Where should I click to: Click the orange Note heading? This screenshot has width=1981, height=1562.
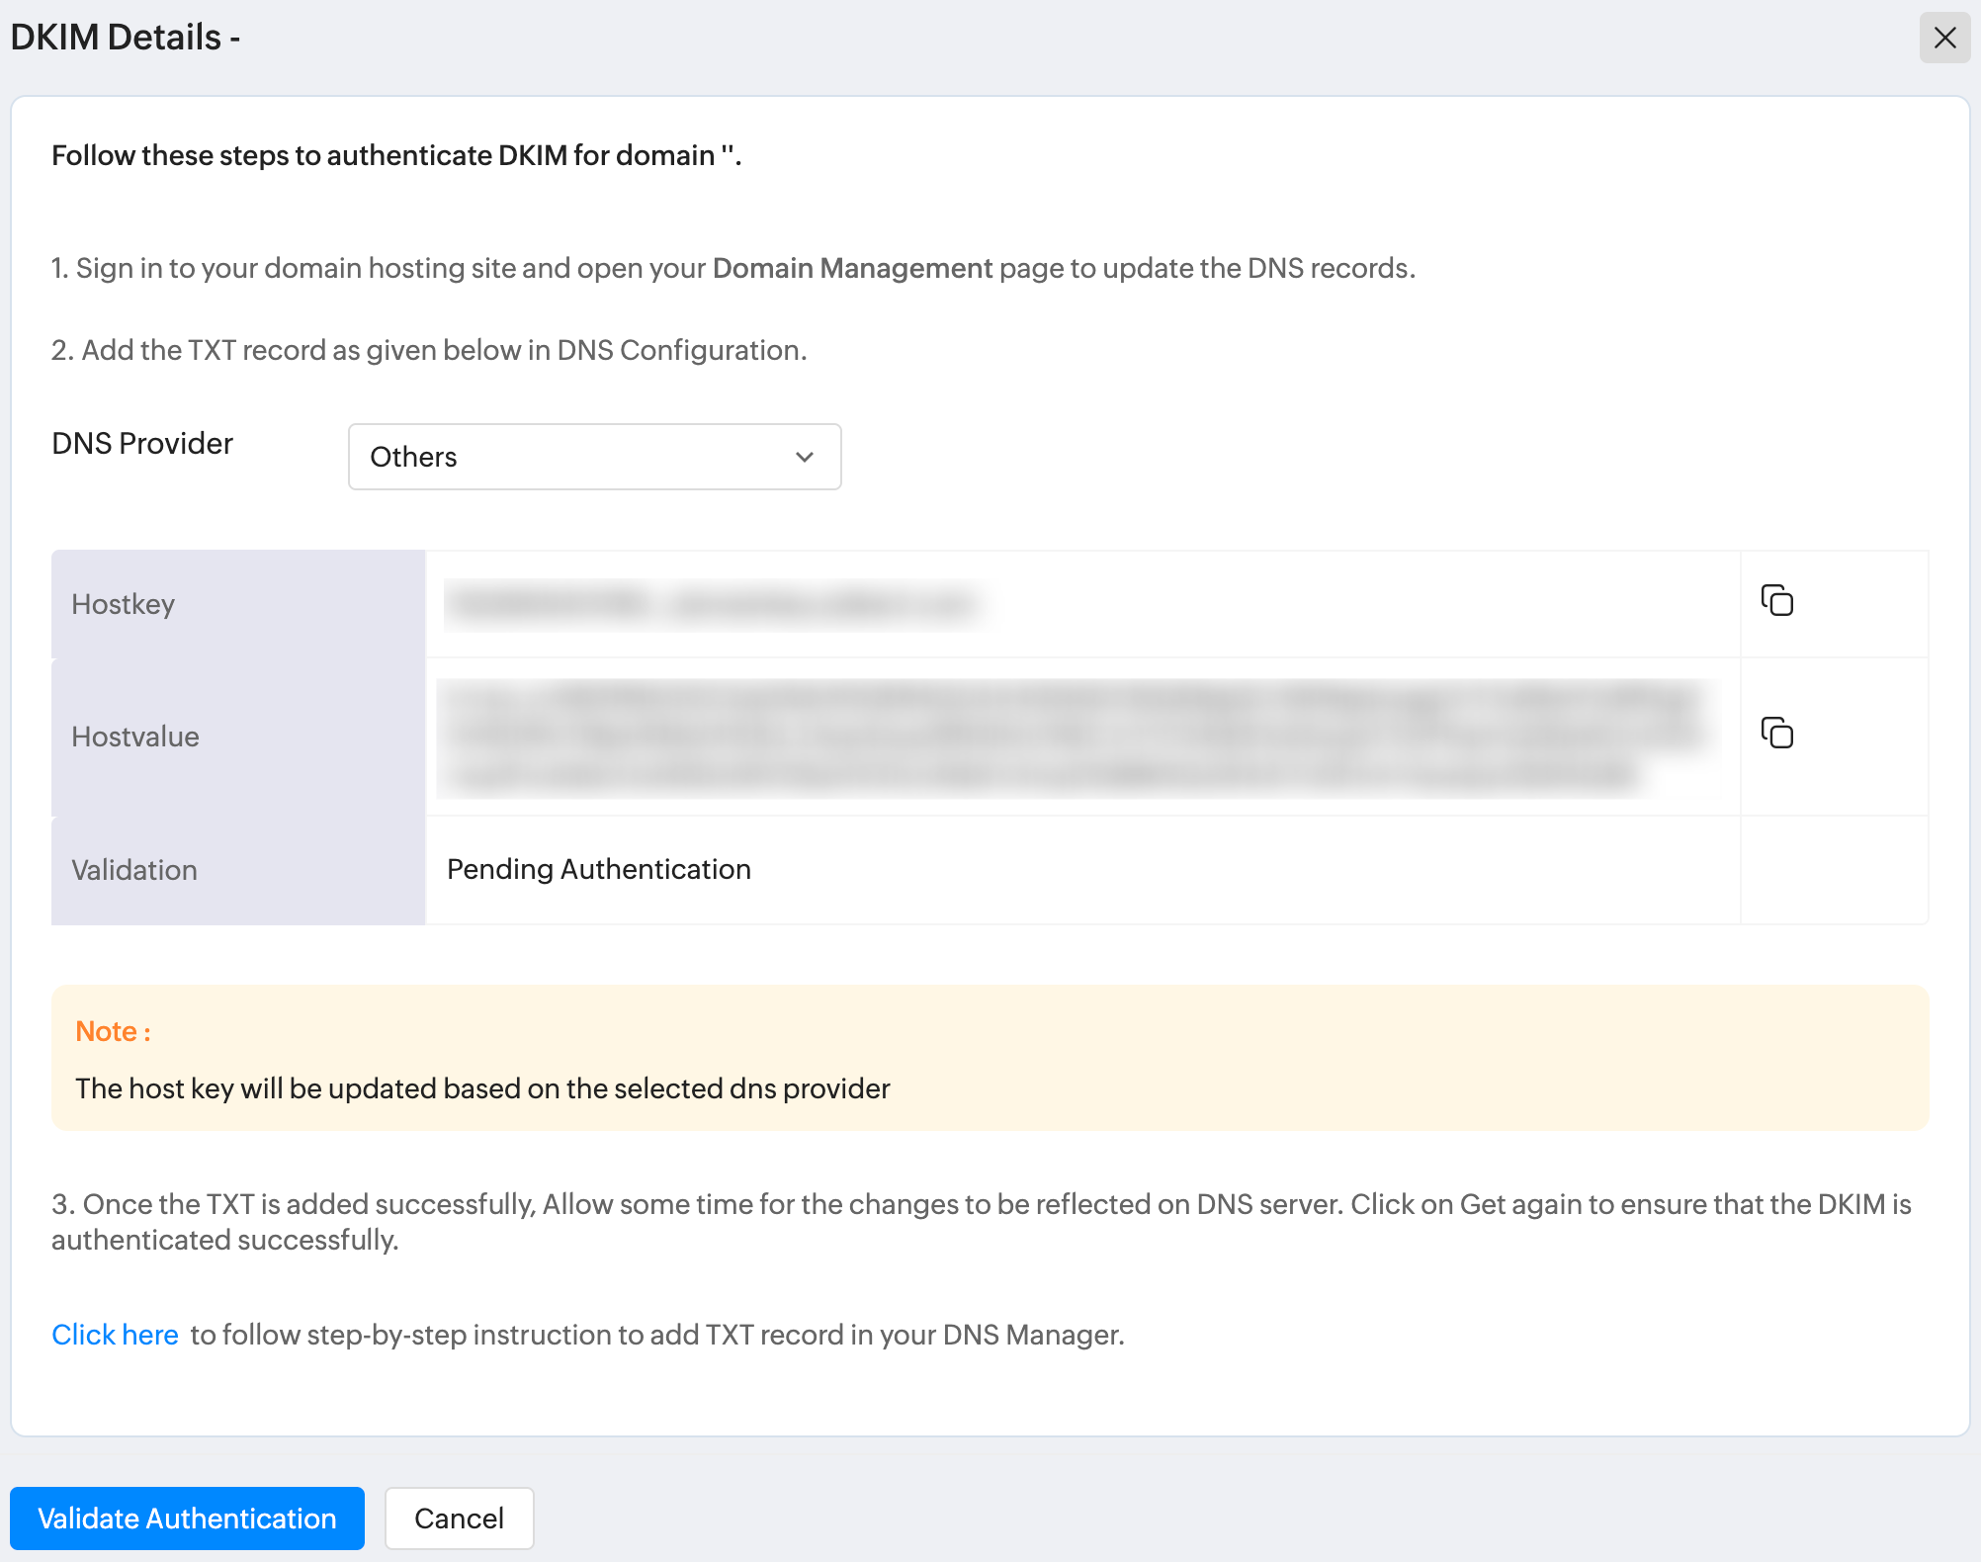click(x=113, y=1031)
